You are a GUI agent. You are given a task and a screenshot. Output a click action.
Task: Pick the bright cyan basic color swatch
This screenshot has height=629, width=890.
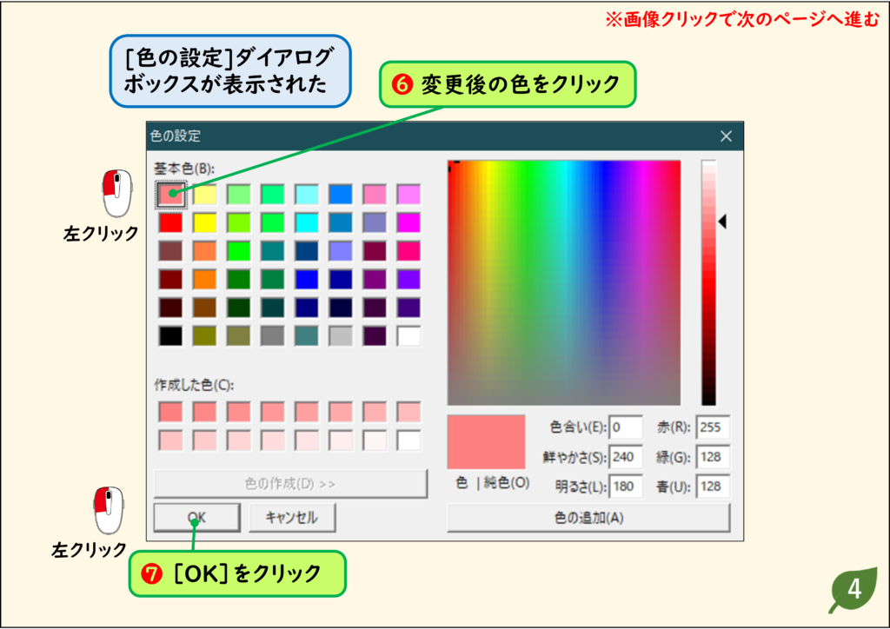307,222
